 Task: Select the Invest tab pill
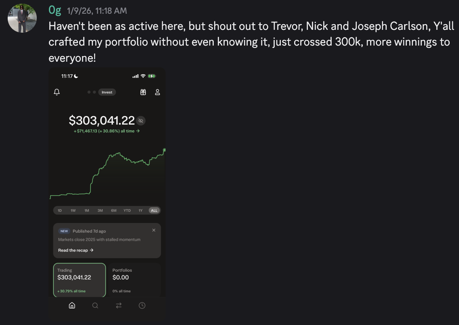point(107,92)
